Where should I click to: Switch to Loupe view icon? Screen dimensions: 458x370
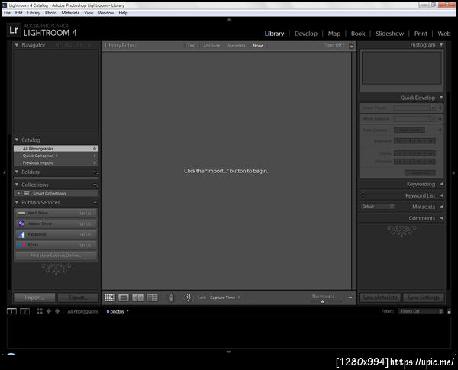[x=124, y=298]
